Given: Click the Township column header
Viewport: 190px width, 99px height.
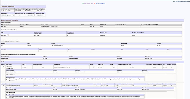Looking at the screenshot, I should [20, 49].
